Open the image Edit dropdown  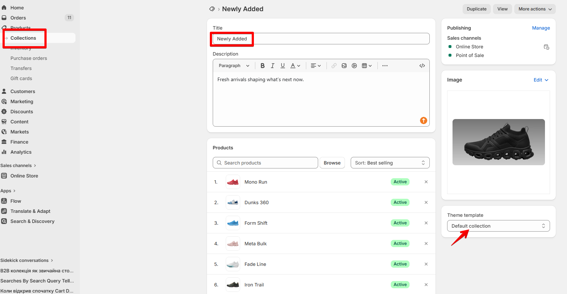[541, 80]
